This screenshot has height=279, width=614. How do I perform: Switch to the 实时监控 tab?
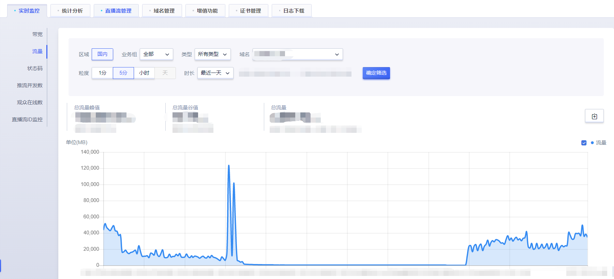[x=27, y=11]
